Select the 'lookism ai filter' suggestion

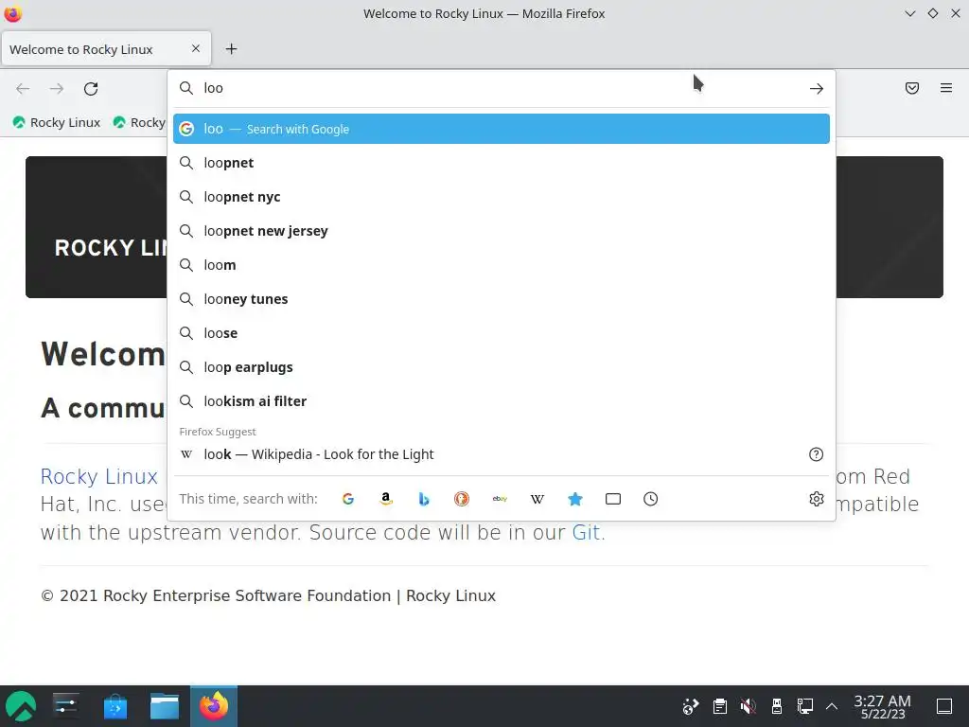pyautogui.click(x=502, y=400)
